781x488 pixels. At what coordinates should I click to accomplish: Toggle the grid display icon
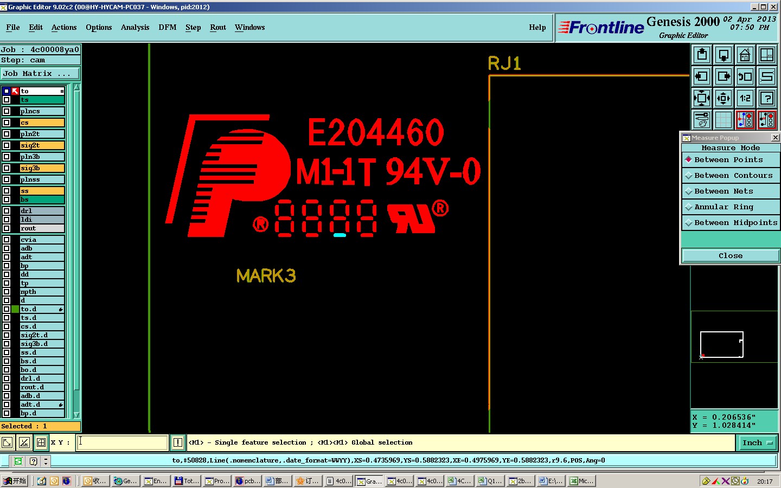tap(724, 120)
